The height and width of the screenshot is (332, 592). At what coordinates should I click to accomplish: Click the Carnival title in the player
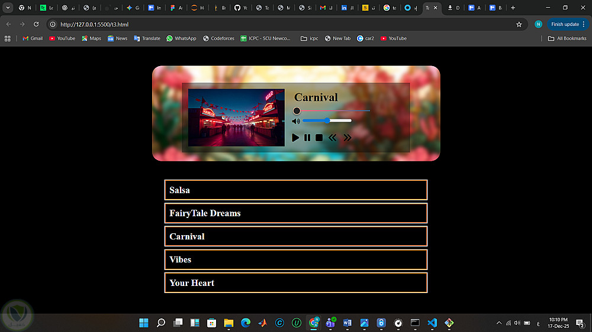(316, 97)
